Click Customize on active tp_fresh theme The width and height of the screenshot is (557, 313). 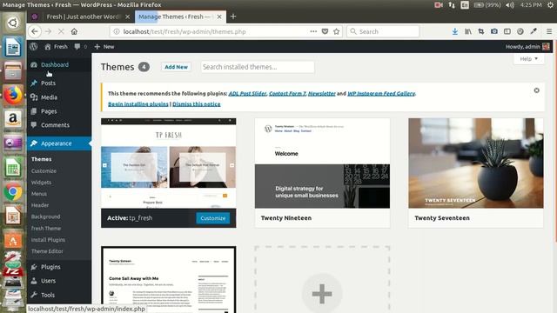[x=212, y=218]
